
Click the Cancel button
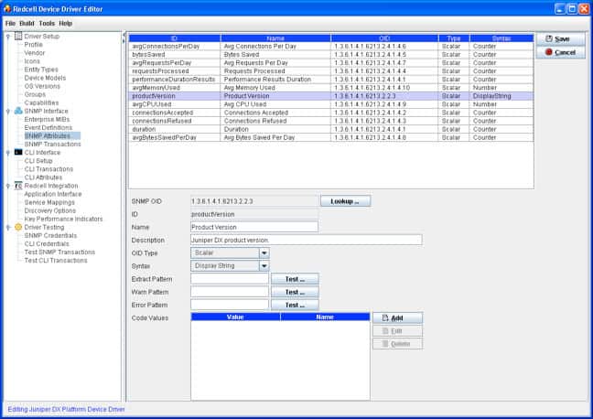pos(560,52)
